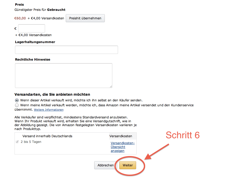
Task: Click inside the Rechtliche Hinweise text area
Action: tap(64, 76)
